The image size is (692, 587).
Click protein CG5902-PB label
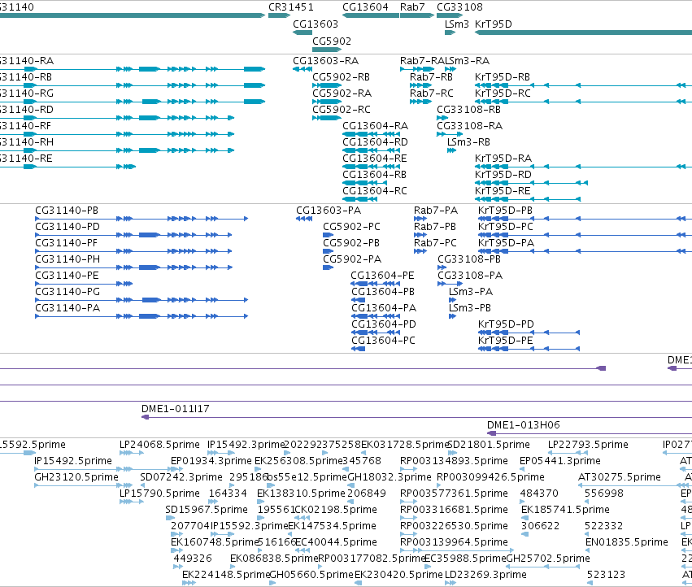coord(351,243)
